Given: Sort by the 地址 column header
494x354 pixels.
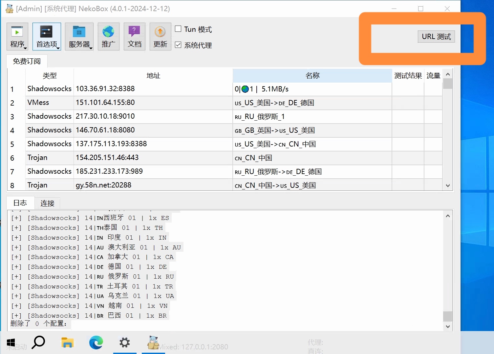Looking at the screenshot, I should [153, 75].
